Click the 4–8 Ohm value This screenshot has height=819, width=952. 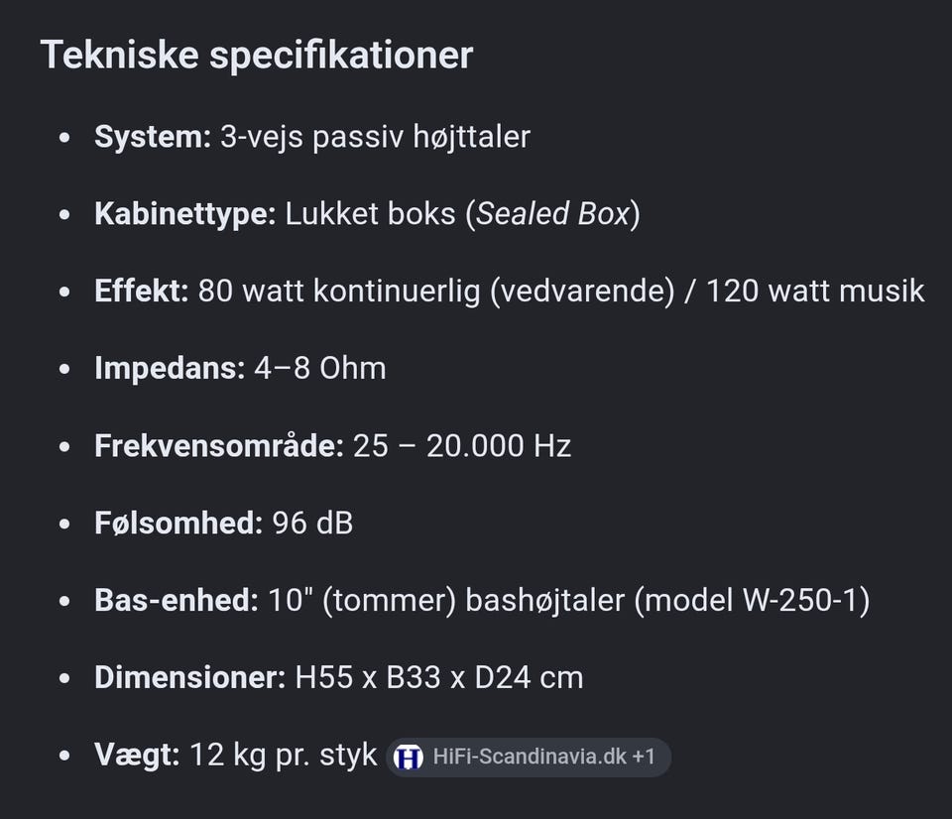[320, 368]
